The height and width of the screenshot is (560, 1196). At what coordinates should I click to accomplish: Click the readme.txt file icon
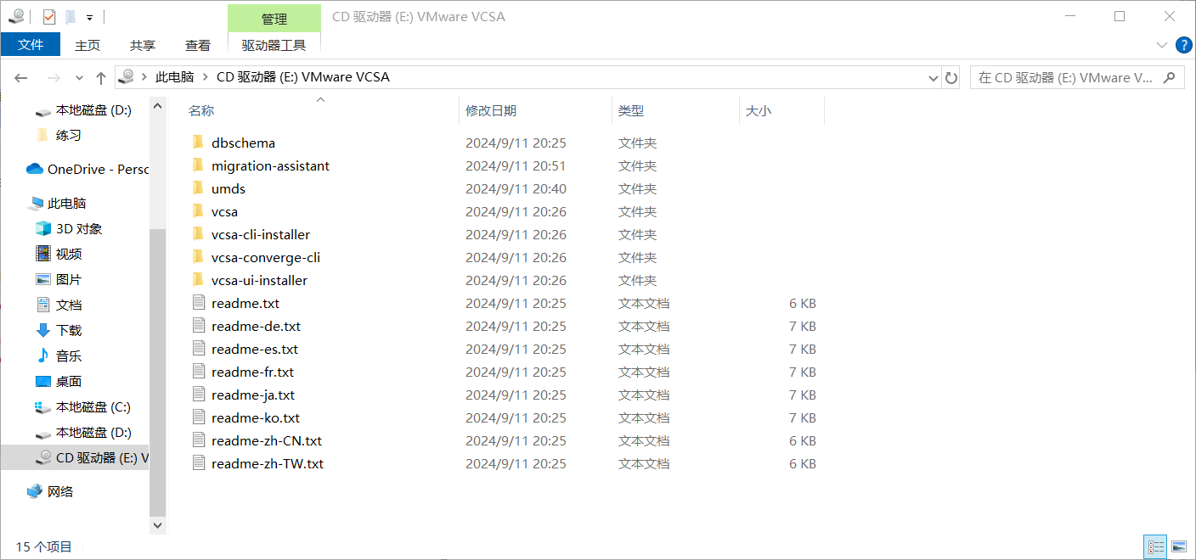pyautogui.click(x=199, y=303)
